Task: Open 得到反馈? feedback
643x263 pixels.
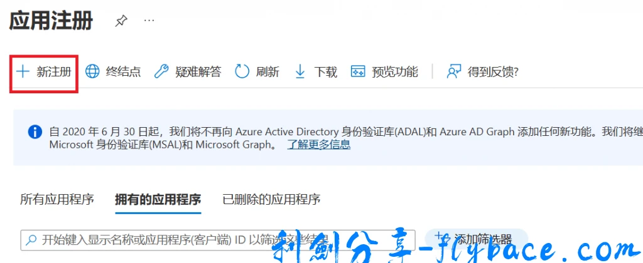Action: point(494,72)
